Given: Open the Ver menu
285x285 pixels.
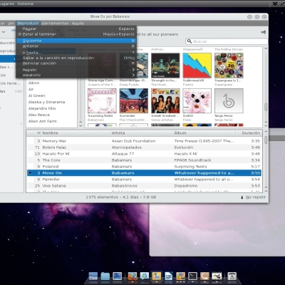Looking at the screenshot, I should (x=11, y=23).
